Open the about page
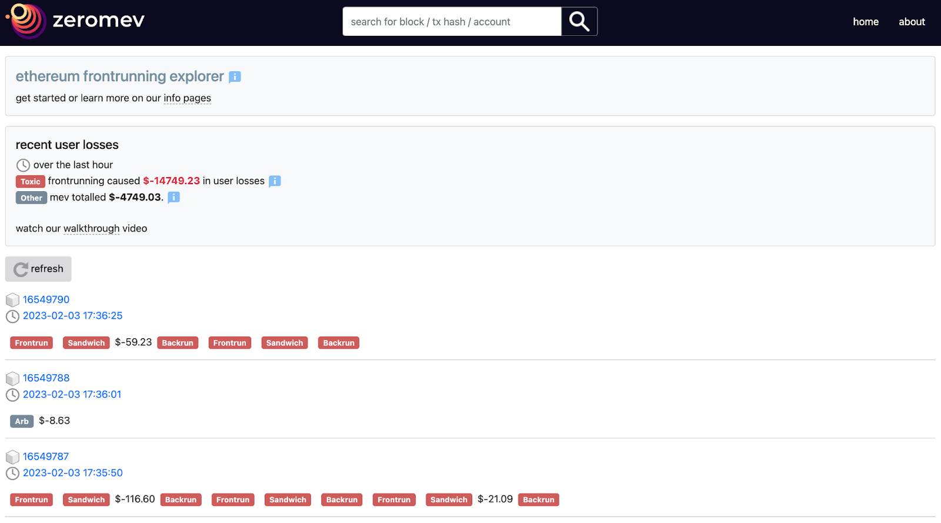Screen dimensions: 941x523 (912, 22)
